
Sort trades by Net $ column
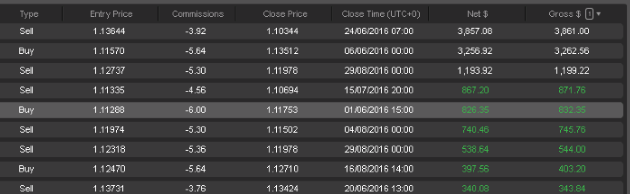pos(477,14)
